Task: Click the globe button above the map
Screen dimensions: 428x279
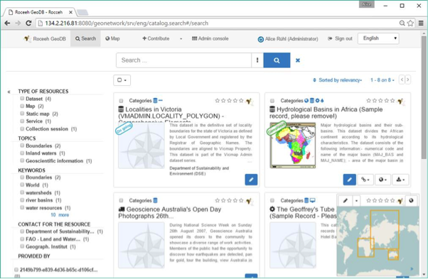Action: (x=411, y=201)
